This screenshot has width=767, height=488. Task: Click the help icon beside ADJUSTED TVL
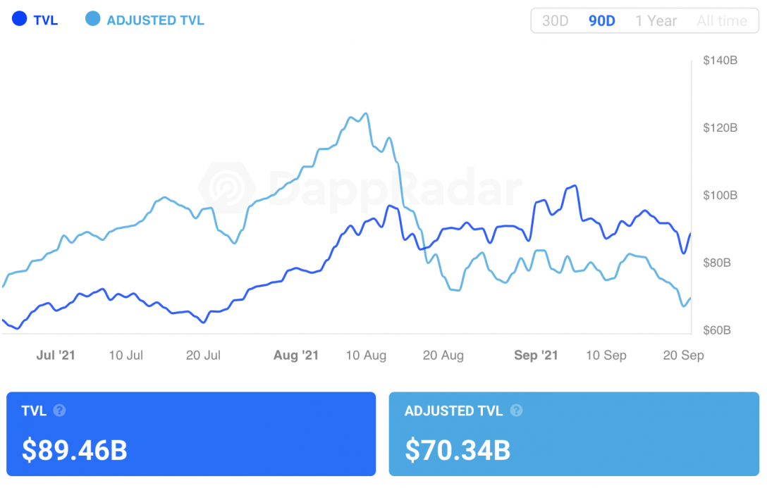click(516, 411)
